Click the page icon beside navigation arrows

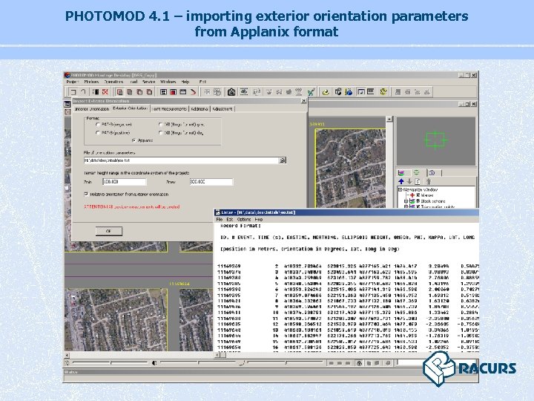click(x=418, y=181)
